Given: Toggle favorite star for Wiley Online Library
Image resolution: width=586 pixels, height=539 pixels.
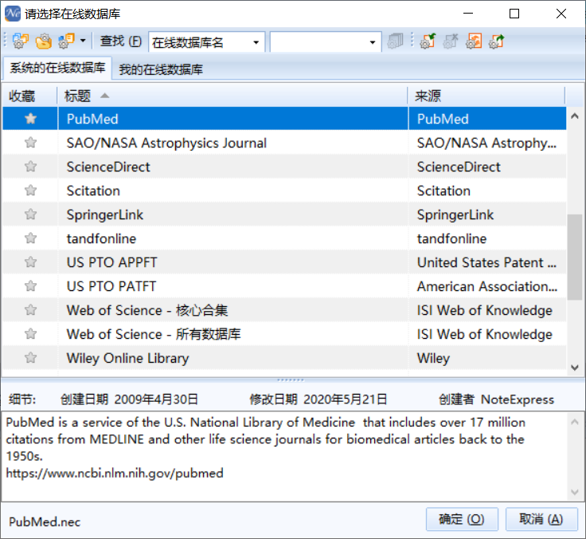Looking at the screenshot, I should click(30, 358).
